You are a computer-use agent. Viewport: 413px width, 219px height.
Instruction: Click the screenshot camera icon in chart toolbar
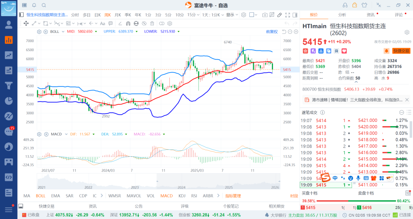tap(265, 15)
